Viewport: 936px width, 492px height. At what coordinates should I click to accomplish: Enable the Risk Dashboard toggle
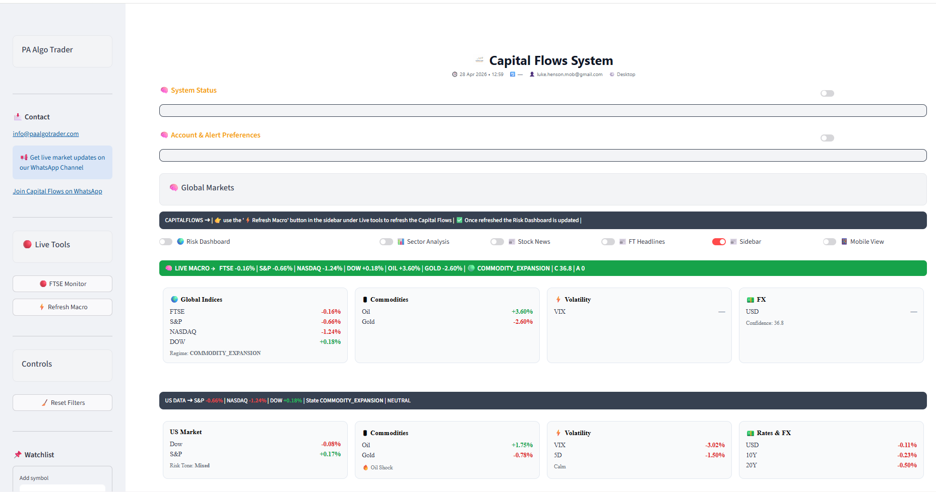click(166, 242)
